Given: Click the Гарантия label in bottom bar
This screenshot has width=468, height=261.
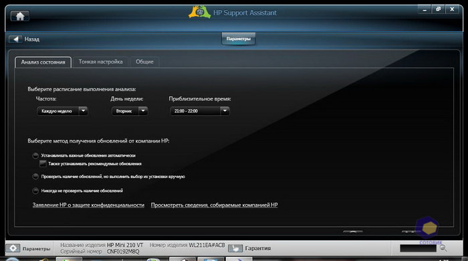Looking at the screenshot, I should (258, 248).
